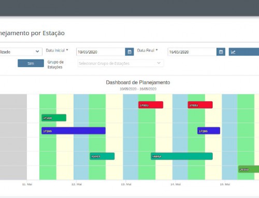Select the short teal bar on 12 Mai
The height and width of the screenshot is (198, 259).
[x=102, y=156]
